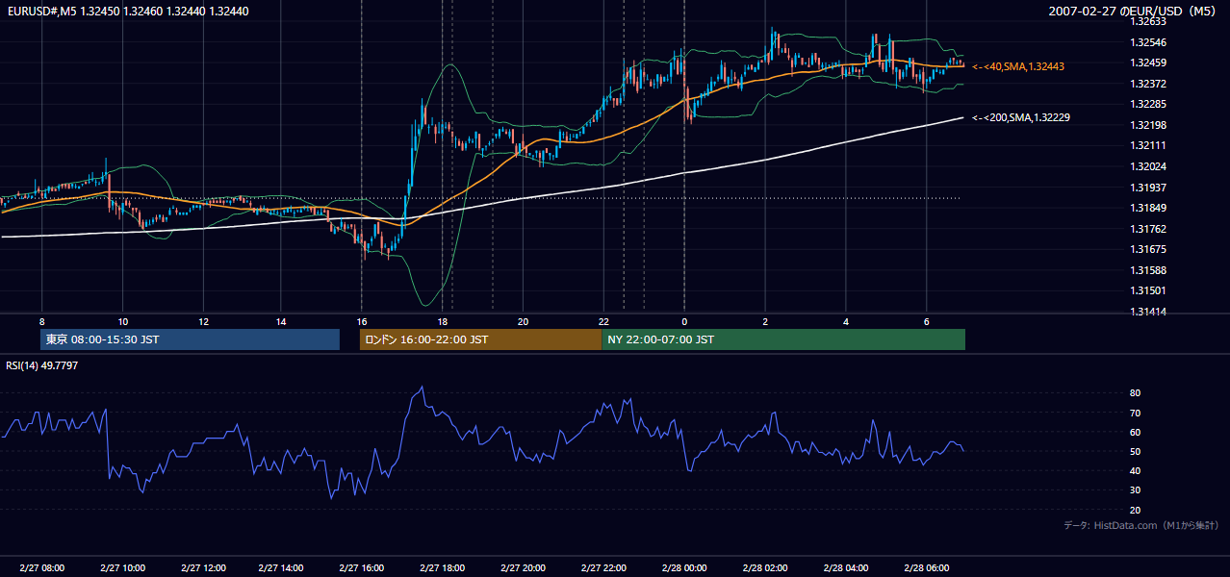Click price axis value 1.31588
Image resolution: width=1230 pixels, height=577 pixels.
click(1148, 269)
